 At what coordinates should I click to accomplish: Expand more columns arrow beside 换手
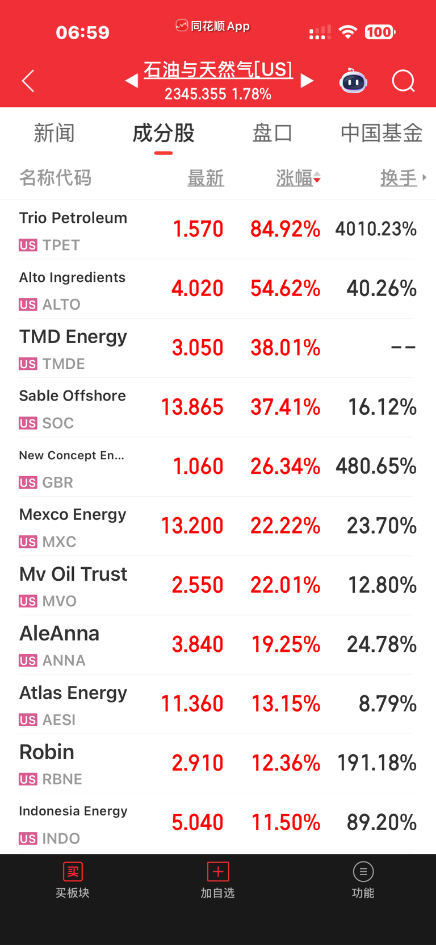coord(425,178)
